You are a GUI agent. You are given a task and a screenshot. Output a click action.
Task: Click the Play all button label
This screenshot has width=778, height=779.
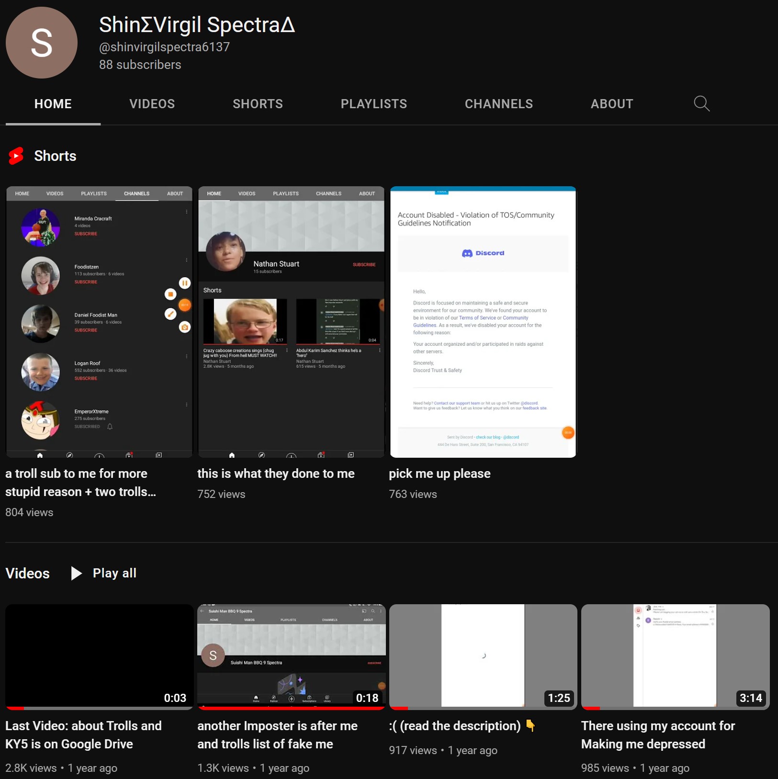point(114,573)
